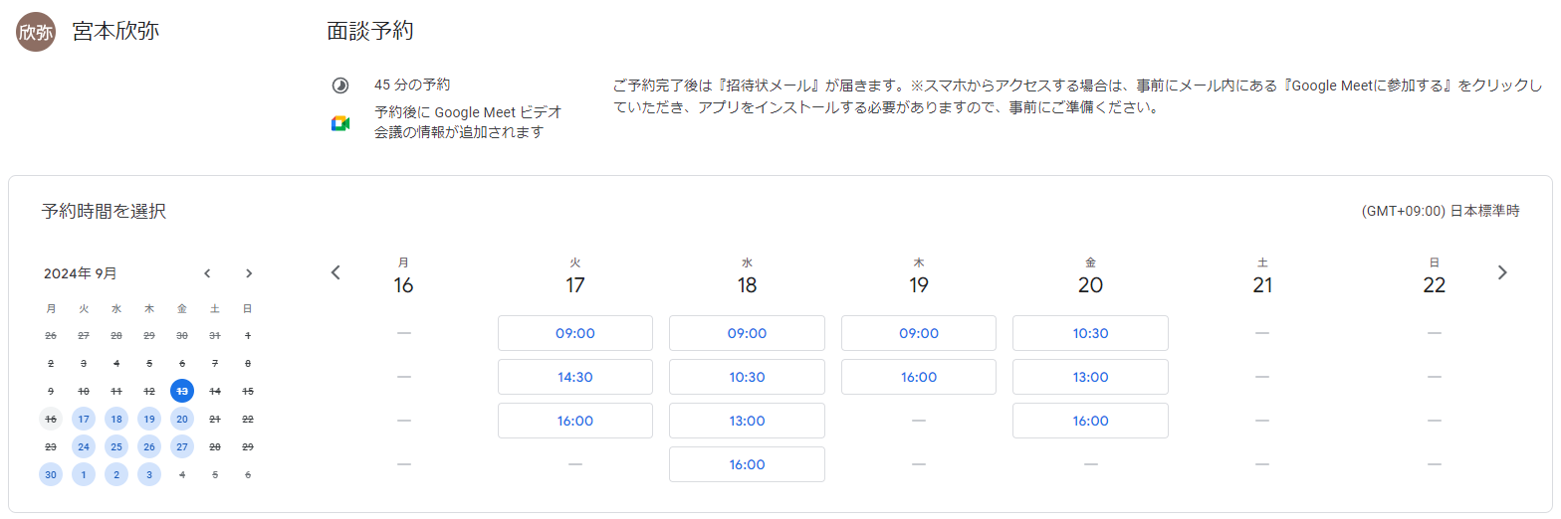1561x519 pixels.
Task: Select 10:30 slot on Wednesday 18
Action: (747, 377)
